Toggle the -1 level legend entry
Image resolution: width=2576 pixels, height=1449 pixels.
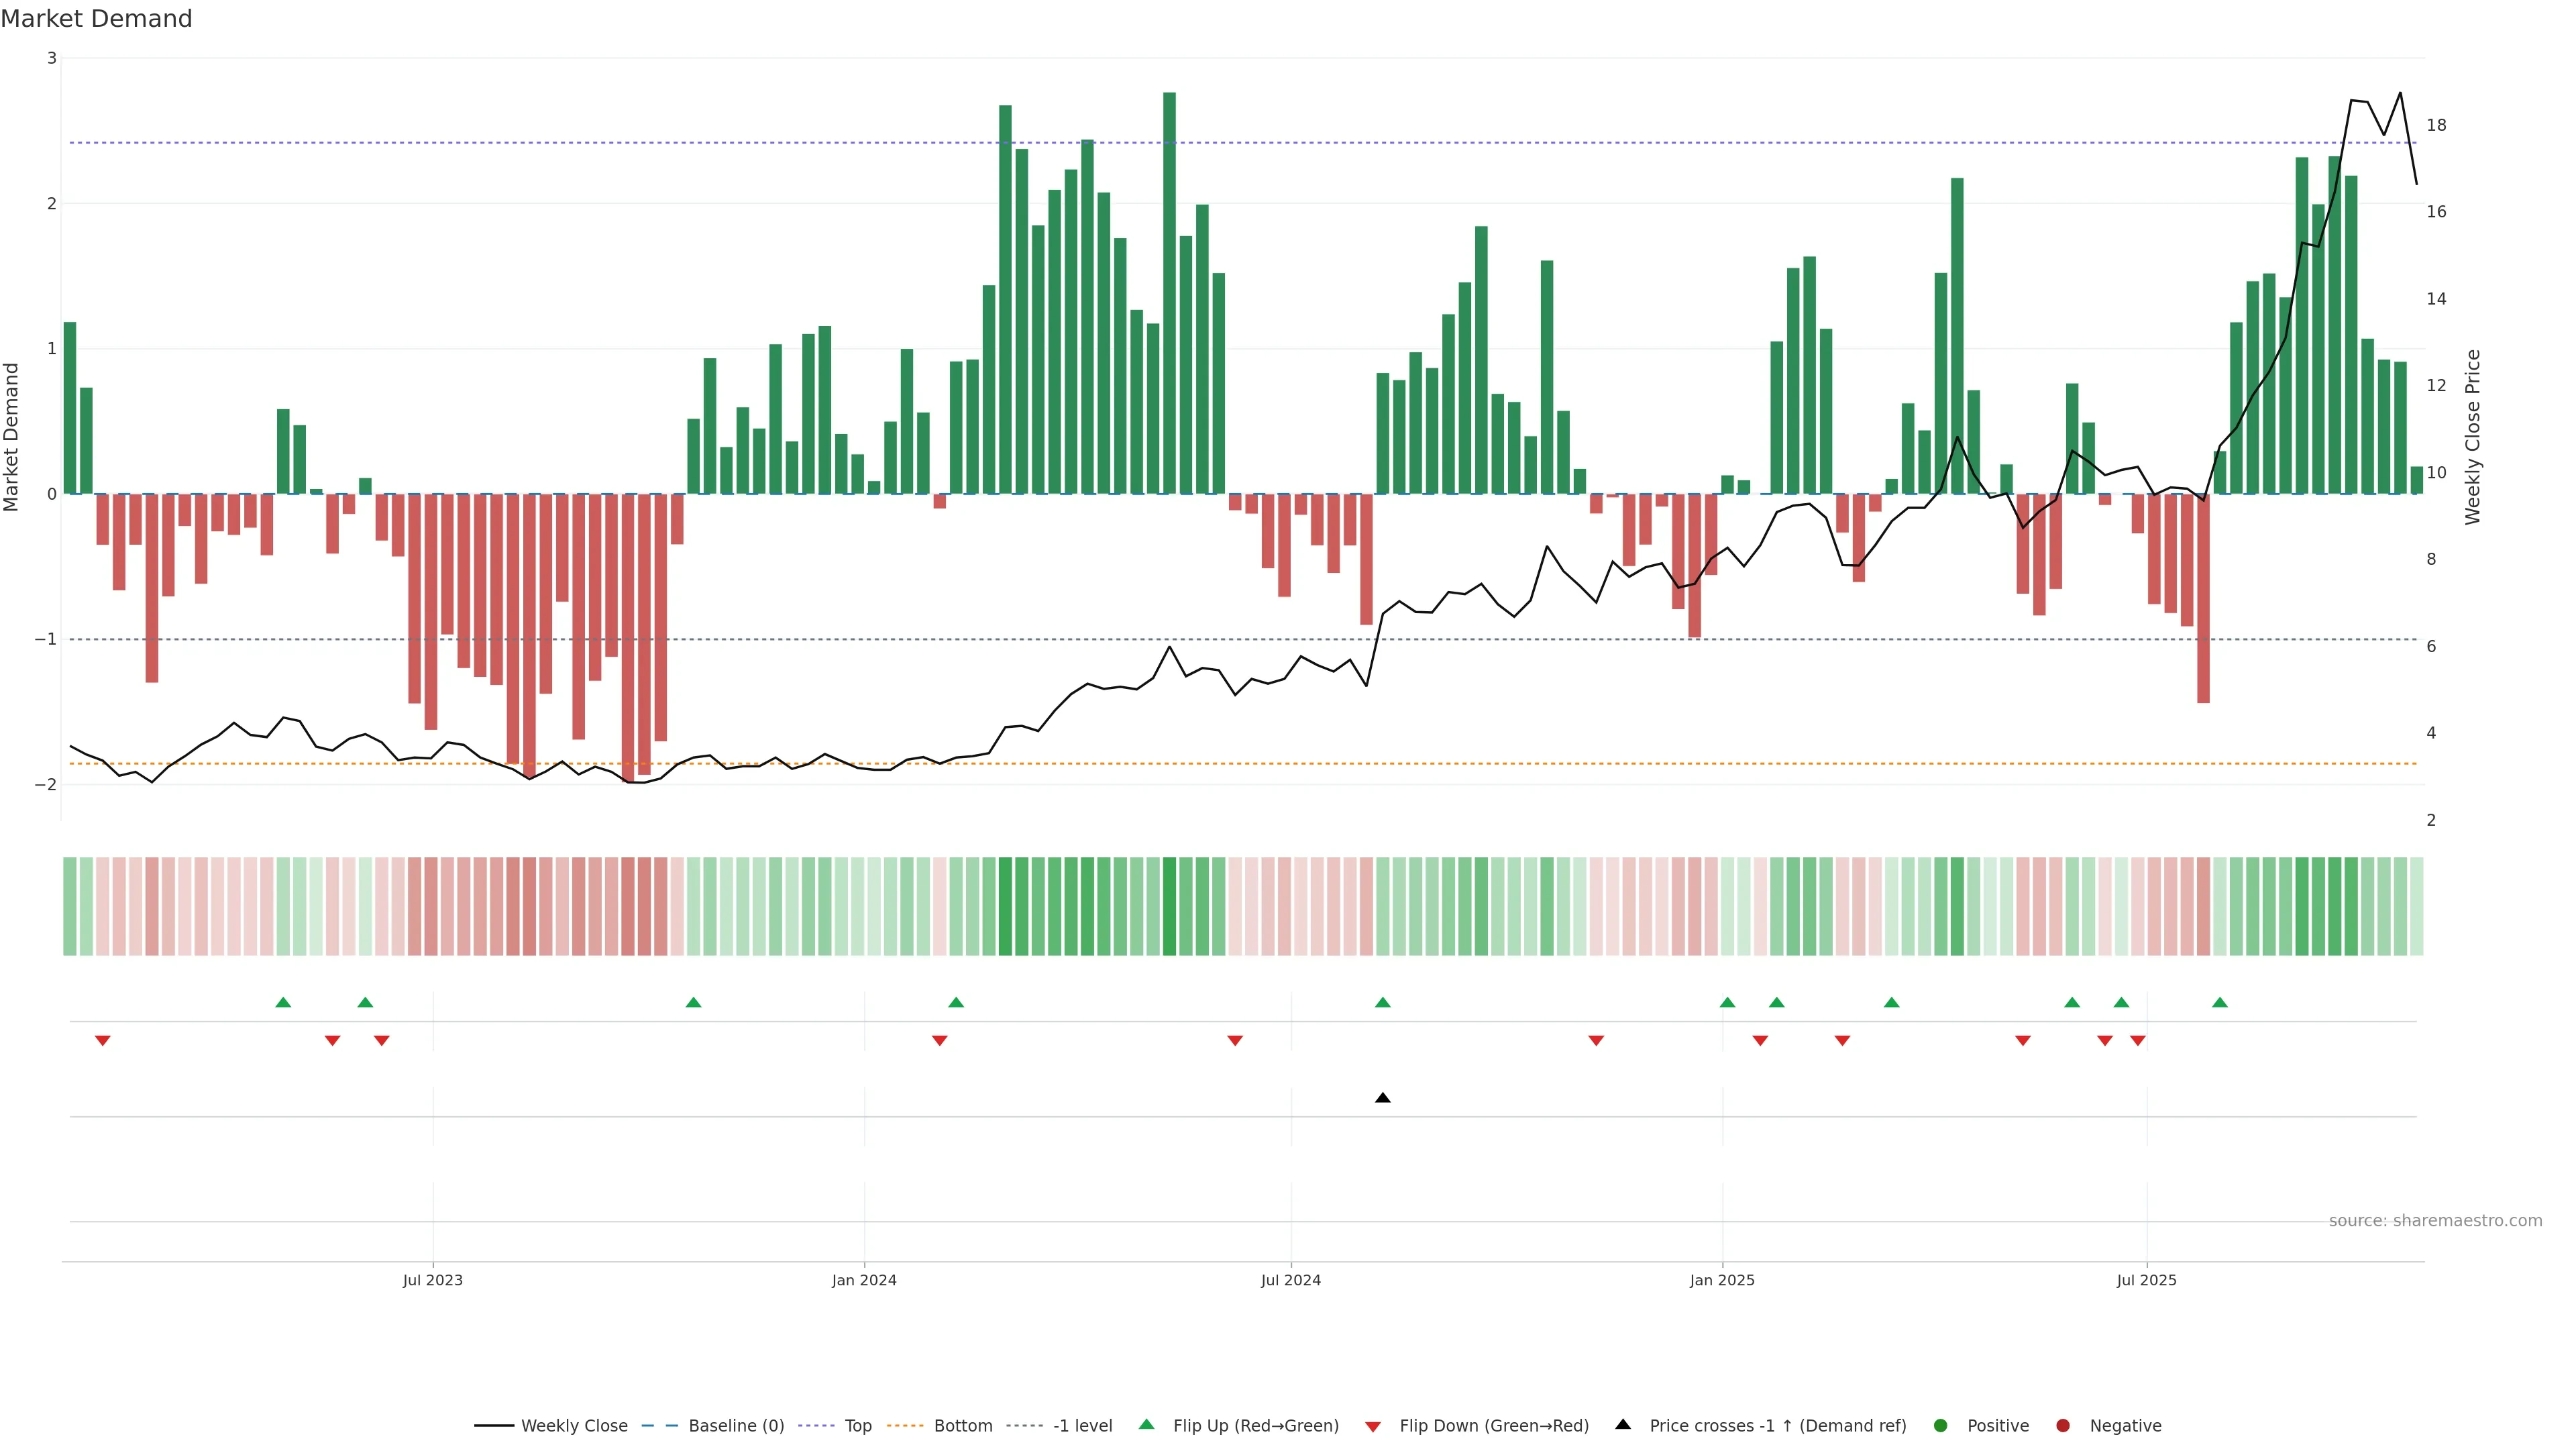pos(1082,1426)
